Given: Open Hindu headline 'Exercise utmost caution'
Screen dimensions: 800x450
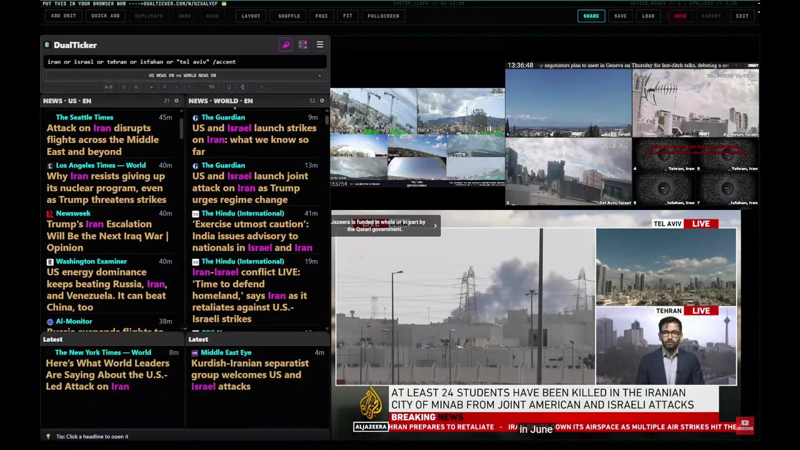Looking at the screenshot, I should click(252, 236).
